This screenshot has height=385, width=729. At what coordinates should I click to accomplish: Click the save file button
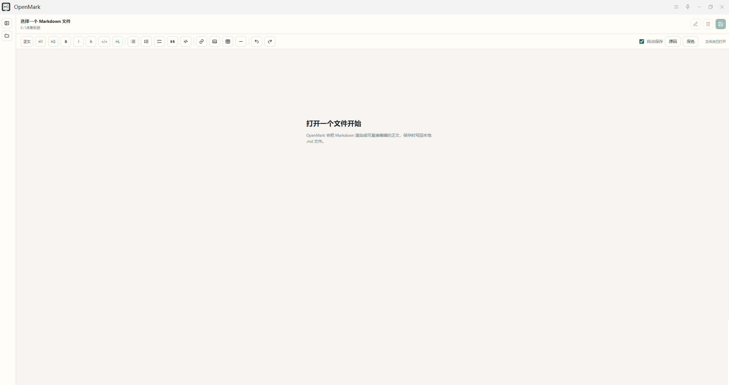pyautogui.click(x=721, y=24)
